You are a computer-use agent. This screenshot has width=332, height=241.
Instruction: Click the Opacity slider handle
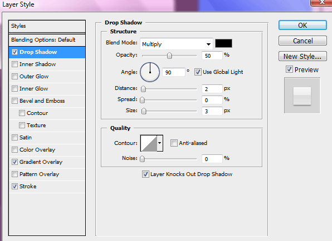[x=169, y=56]
